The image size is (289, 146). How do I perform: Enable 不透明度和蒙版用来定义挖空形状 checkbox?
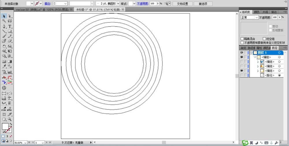[x=242, y=43]
